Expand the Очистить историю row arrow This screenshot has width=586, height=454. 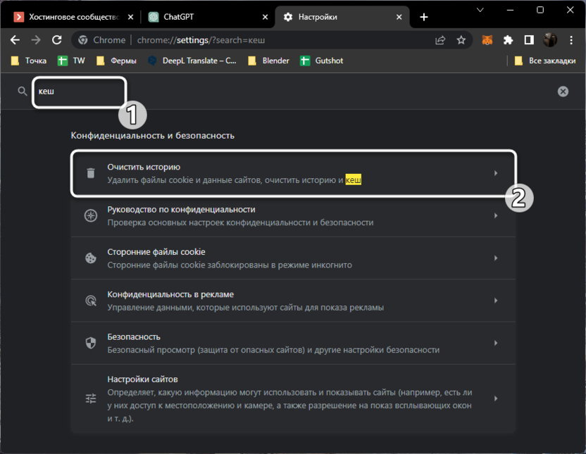(x=496, y=173)
